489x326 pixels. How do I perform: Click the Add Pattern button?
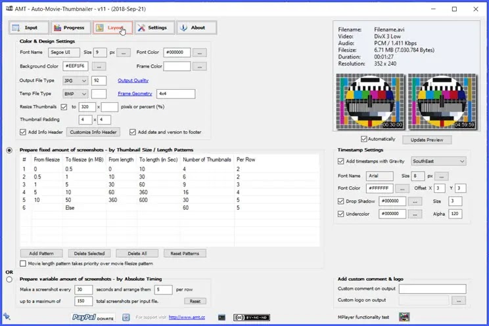(41, 253)
